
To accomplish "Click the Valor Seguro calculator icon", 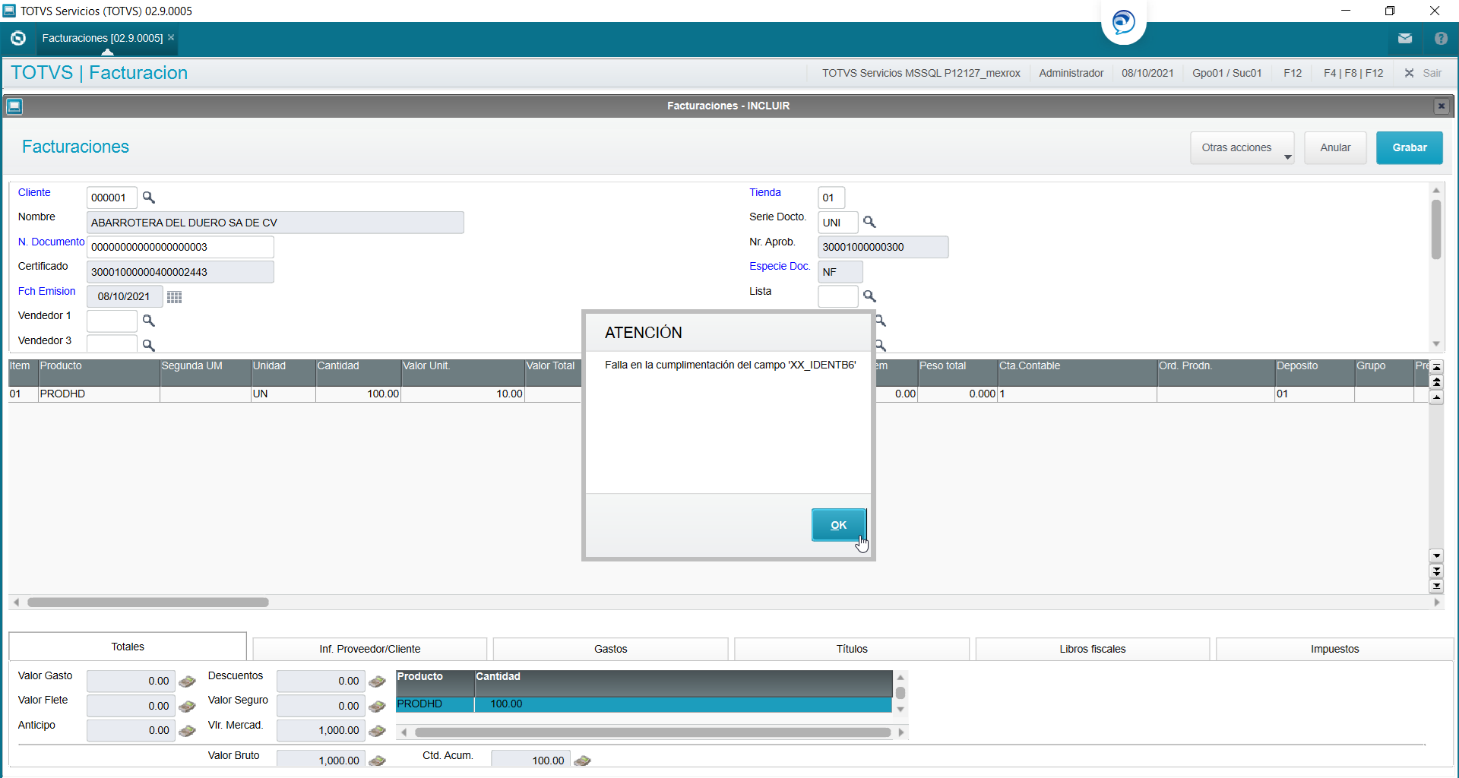I will pyautogui.click(x=377, y=707).
